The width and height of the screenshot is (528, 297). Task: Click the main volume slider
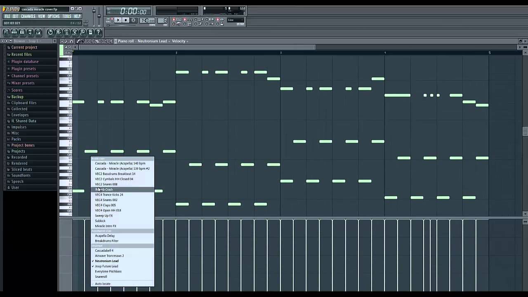[94, 11]
